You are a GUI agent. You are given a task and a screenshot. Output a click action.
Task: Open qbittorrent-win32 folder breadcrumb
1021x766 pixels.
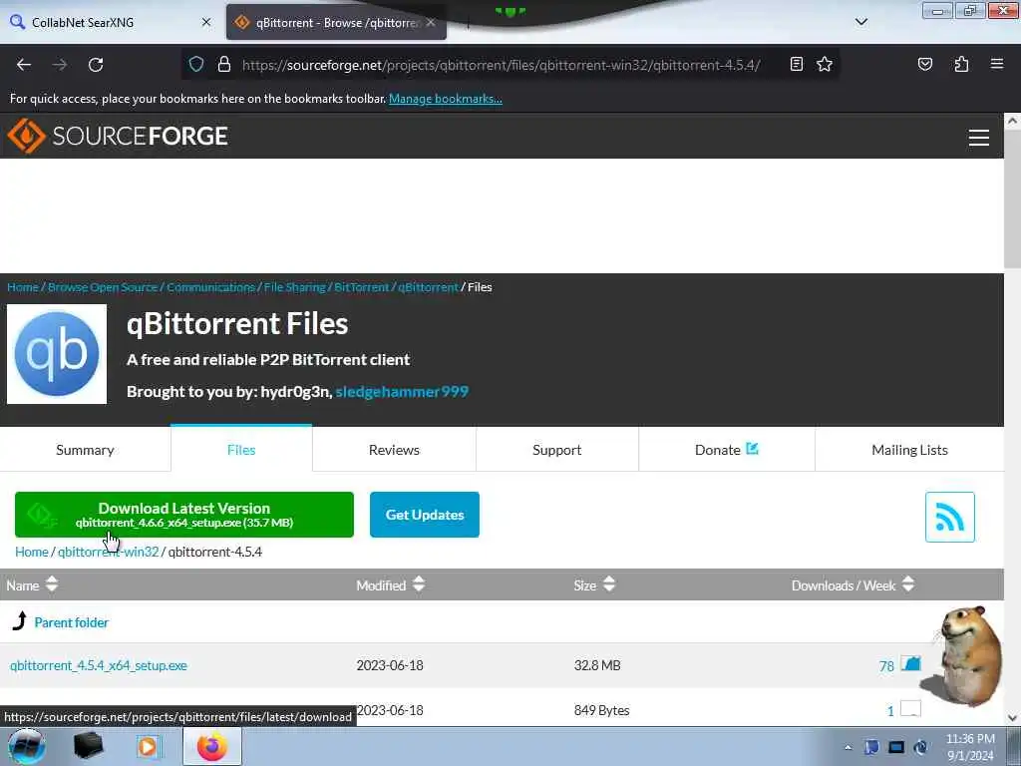coord(108,552)
